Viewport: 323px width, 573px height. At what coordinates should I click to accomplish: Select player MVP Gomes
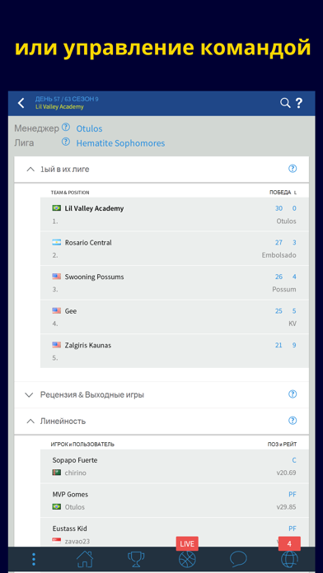(70, 494)
